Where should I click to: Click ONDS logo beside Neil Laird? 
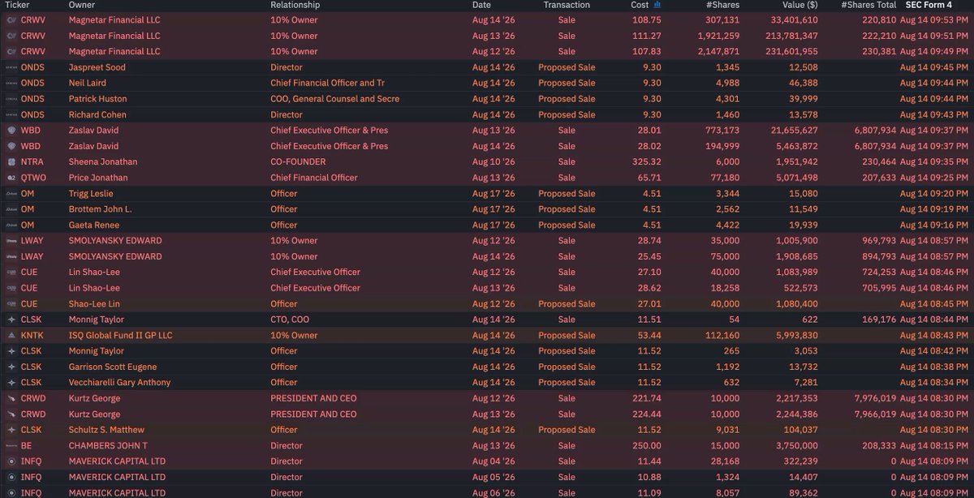(11, 83)
